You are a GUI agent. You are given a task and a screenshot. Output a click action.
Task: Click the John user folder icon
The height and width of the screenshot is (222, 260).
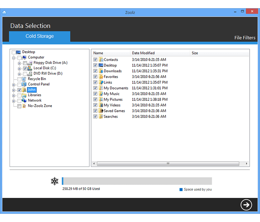(24, 90)
